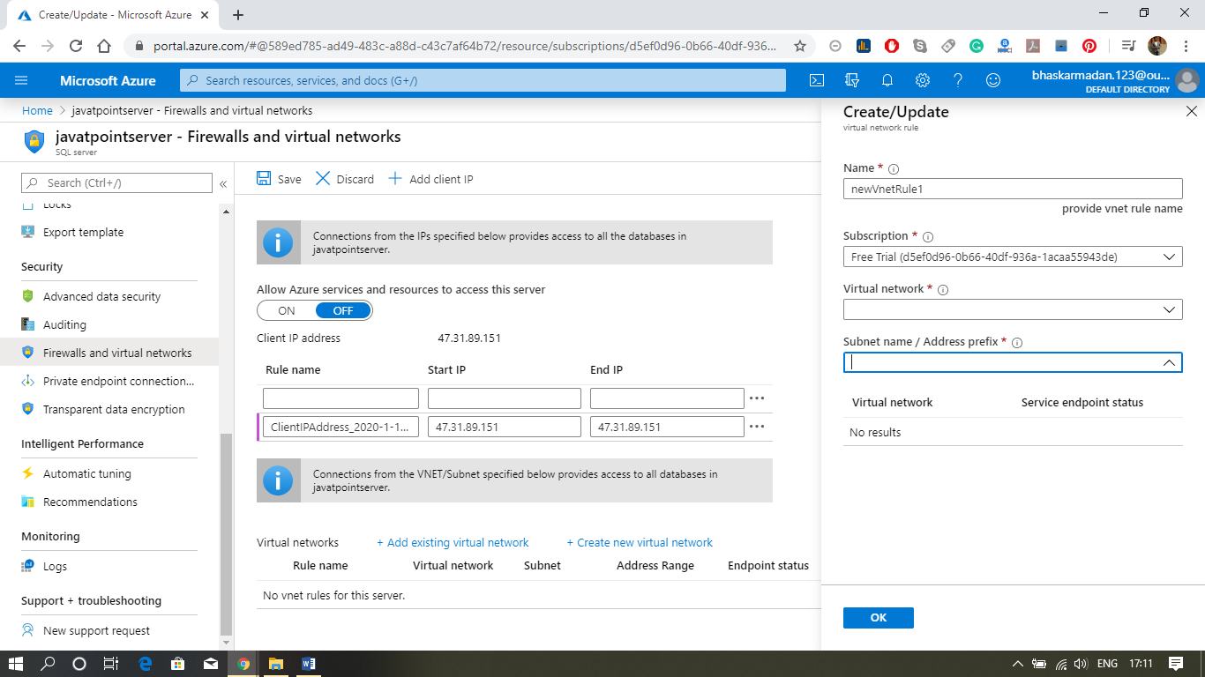Open the feedback smiley icon
Viewport: 1205px width, 677px height.
(993, 80)
